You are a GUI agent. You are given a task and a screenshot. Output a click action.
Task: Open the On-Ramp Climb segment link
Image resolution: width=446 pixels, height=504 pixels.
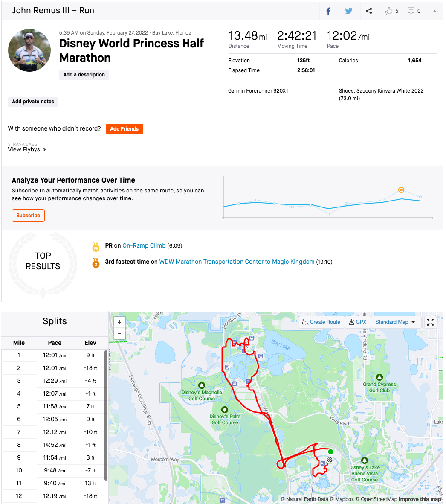144,245
